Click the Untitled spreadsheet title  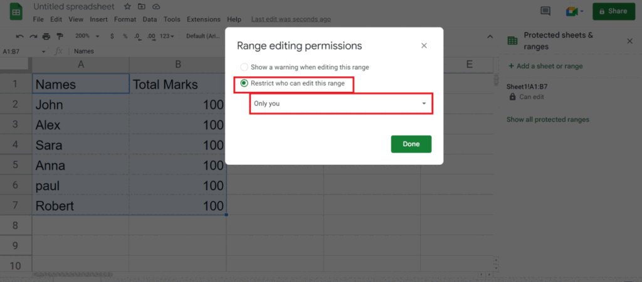(74, 6)
